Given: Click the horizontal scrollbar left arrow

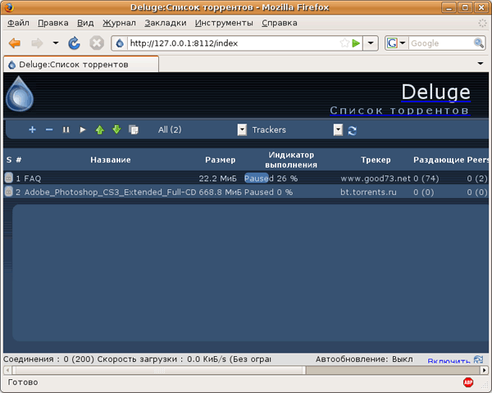Looking at the screenshot, I should click(x=7, y=370).
